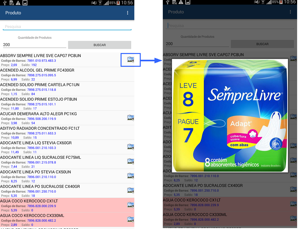Image resolution: width=300 pixels, height=229 pixels.
Task: Click the dimmed BUSCAR button in right screen
Action: [262, 44]
